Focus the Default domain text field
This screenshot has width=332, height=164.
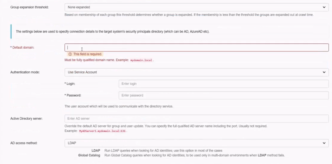click(x=196, y=48)
